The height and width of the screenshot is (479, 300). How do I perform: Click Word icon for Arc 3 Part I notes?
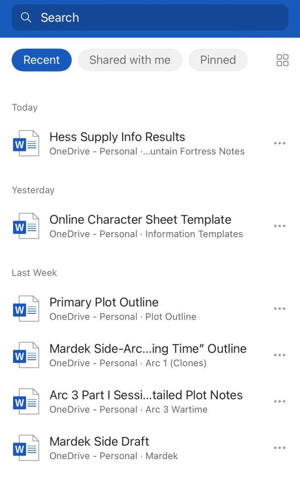point(26,402)
